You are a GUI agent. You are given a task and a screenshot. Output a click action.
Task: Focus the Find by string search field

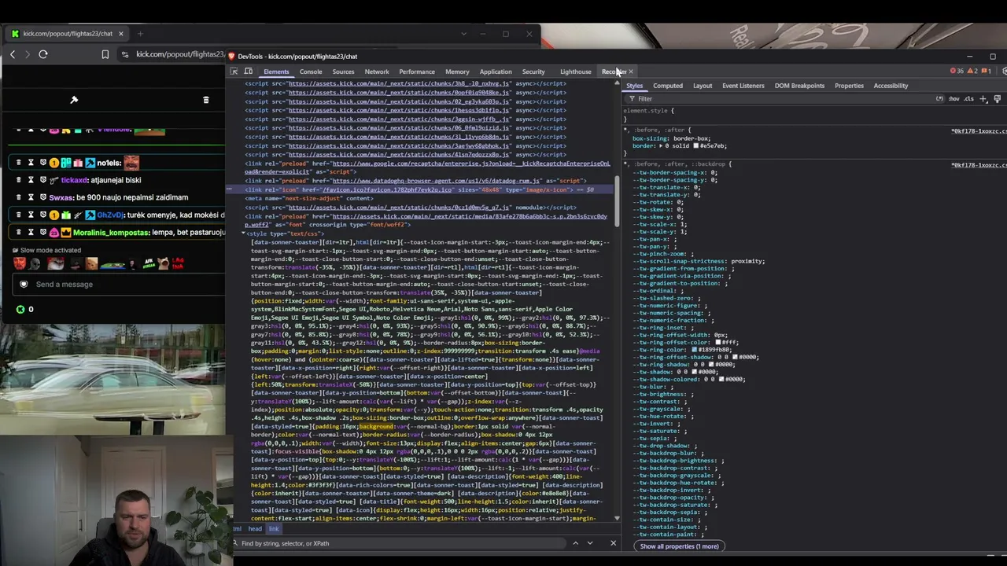point(401,543)
